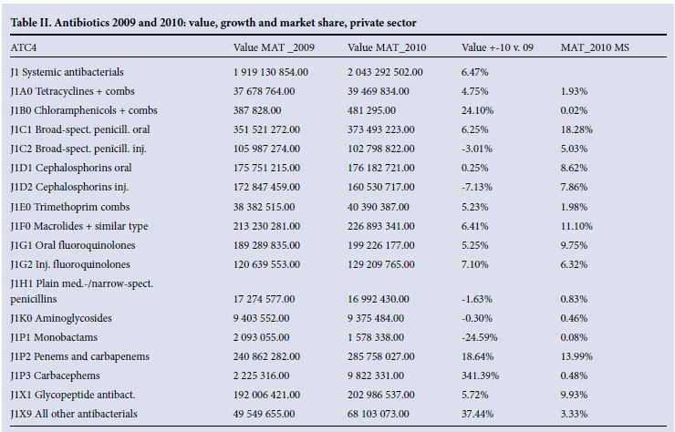Screen dimensions: 675x432
Task: Select the 'J1P2 Penems and carbapenems' row label
Action: [x=76, y=356]
